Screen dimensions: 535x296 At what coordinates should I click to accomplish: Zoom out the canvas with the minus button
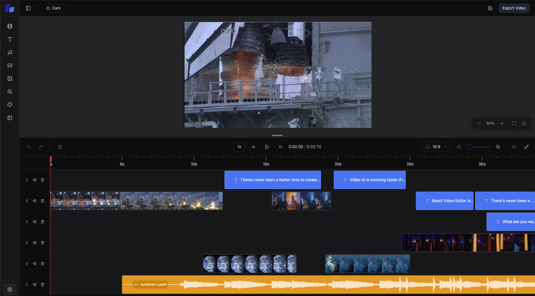[x=479, y=123]
